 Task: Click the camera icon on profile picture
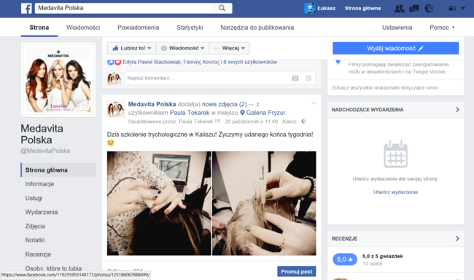click(x=85, y=107)
